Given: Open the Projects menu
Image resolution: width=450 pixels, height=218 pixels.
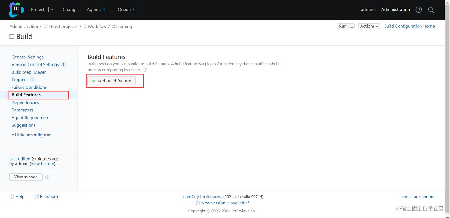Looking at the screenshot, I should pyautogui.click(x=39, y=10).
